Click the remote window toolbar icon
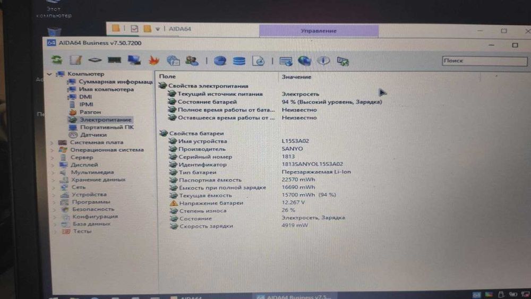Viewport: 531px width, 299px height. pyautogui.click(x=286, y=62)
